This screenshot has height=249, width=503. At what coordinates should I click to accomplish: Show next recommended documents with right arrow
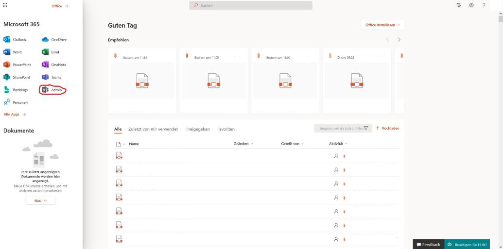click(399, 40)
